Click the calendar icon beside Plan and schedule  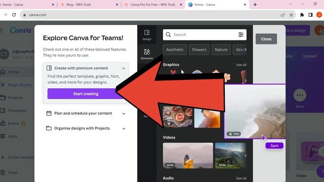pyautogui.click(x=49, y=113)
